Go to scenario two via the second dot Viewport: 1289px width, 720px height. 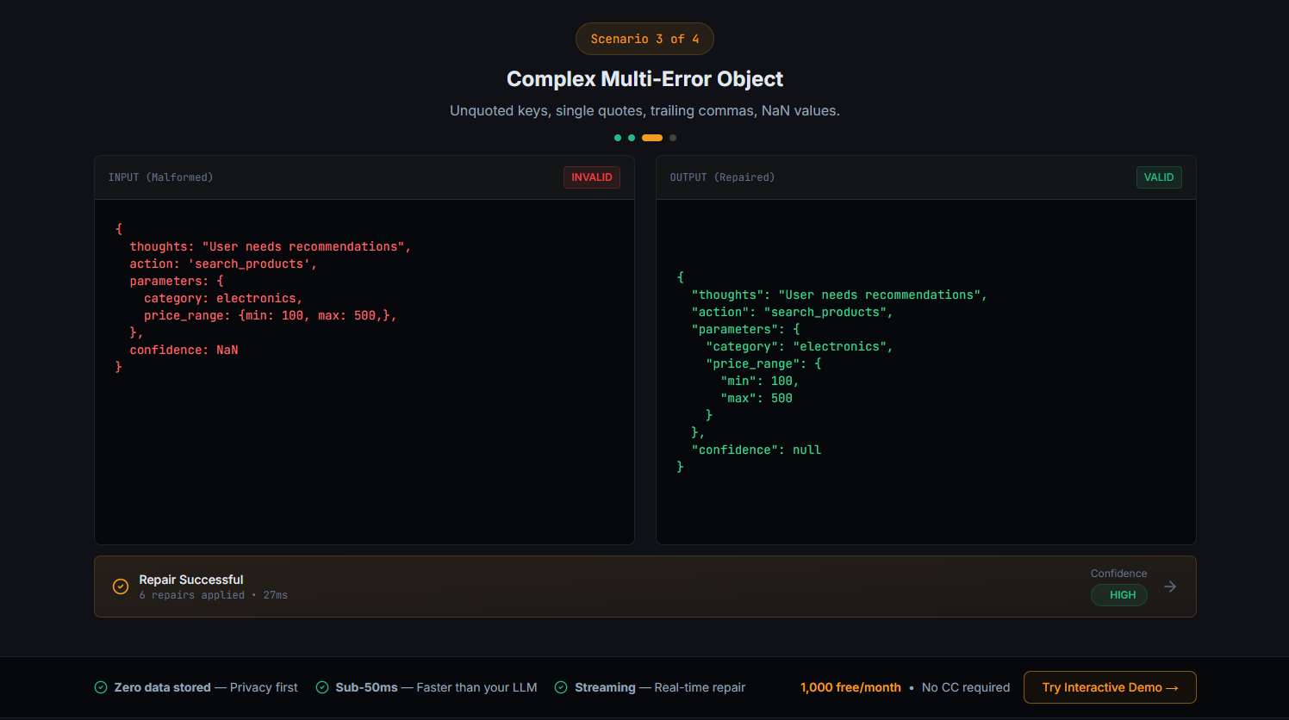pyautogui.click(x=632, y=138)
